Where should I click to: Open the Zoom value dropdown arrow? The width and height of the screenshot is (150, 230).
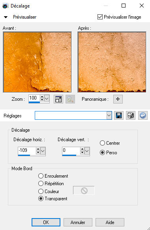tap(47, 98)
